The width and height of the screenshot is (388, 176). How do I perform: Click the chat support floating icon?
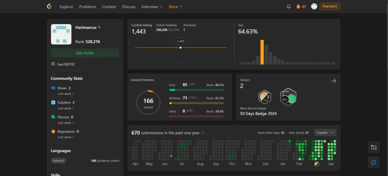[373, 162]
